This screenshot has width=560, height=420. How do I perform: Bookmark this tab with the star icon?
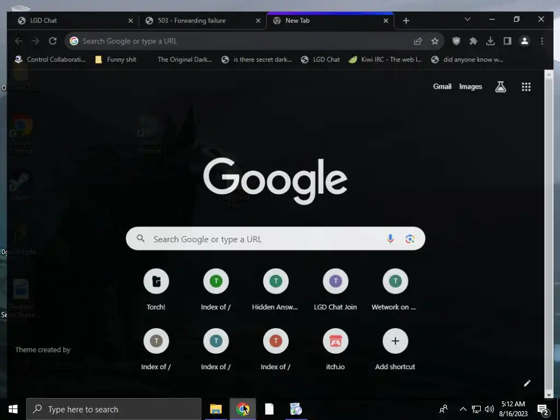pyautogui.click(x=435, y=41)
